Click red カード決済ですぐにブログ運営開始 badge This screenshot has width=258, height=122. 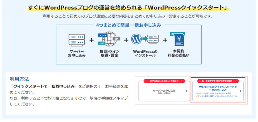[218, 81]
